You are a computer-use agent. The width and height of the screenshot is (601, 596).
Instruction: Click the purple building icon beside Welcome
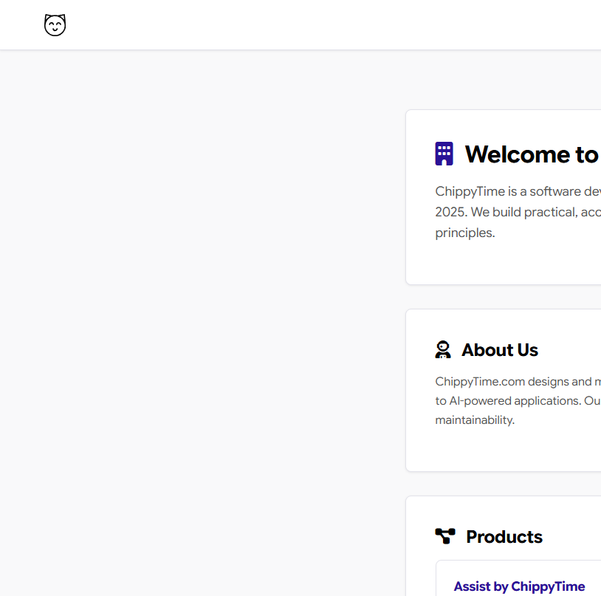point(444,154)
